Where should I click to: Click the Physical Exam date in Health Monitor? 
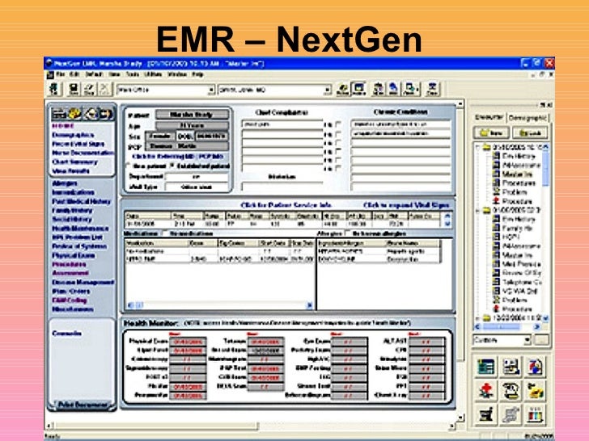[188, 342]
